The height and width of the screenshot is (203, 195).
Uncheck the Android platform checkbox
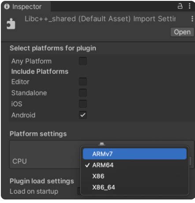[x=83, y=115]
